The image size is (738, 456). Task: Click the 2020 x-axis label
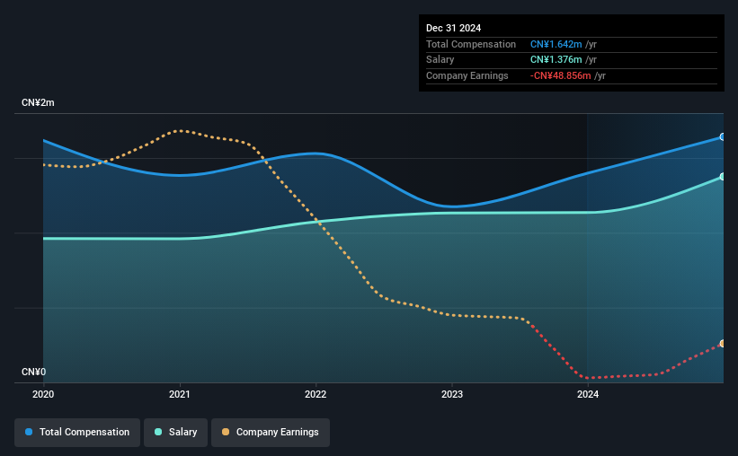43,394
